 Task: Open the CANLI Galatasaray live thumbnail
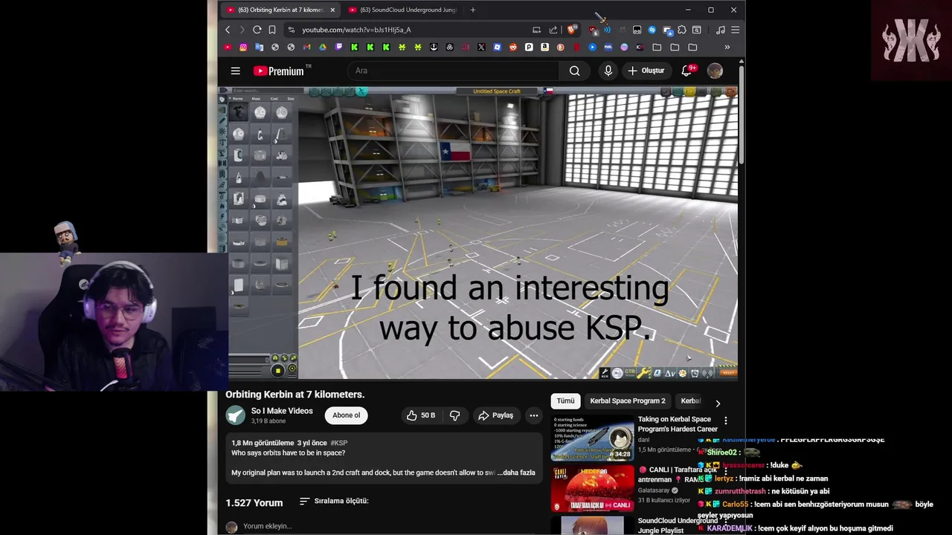coord(592,488)
